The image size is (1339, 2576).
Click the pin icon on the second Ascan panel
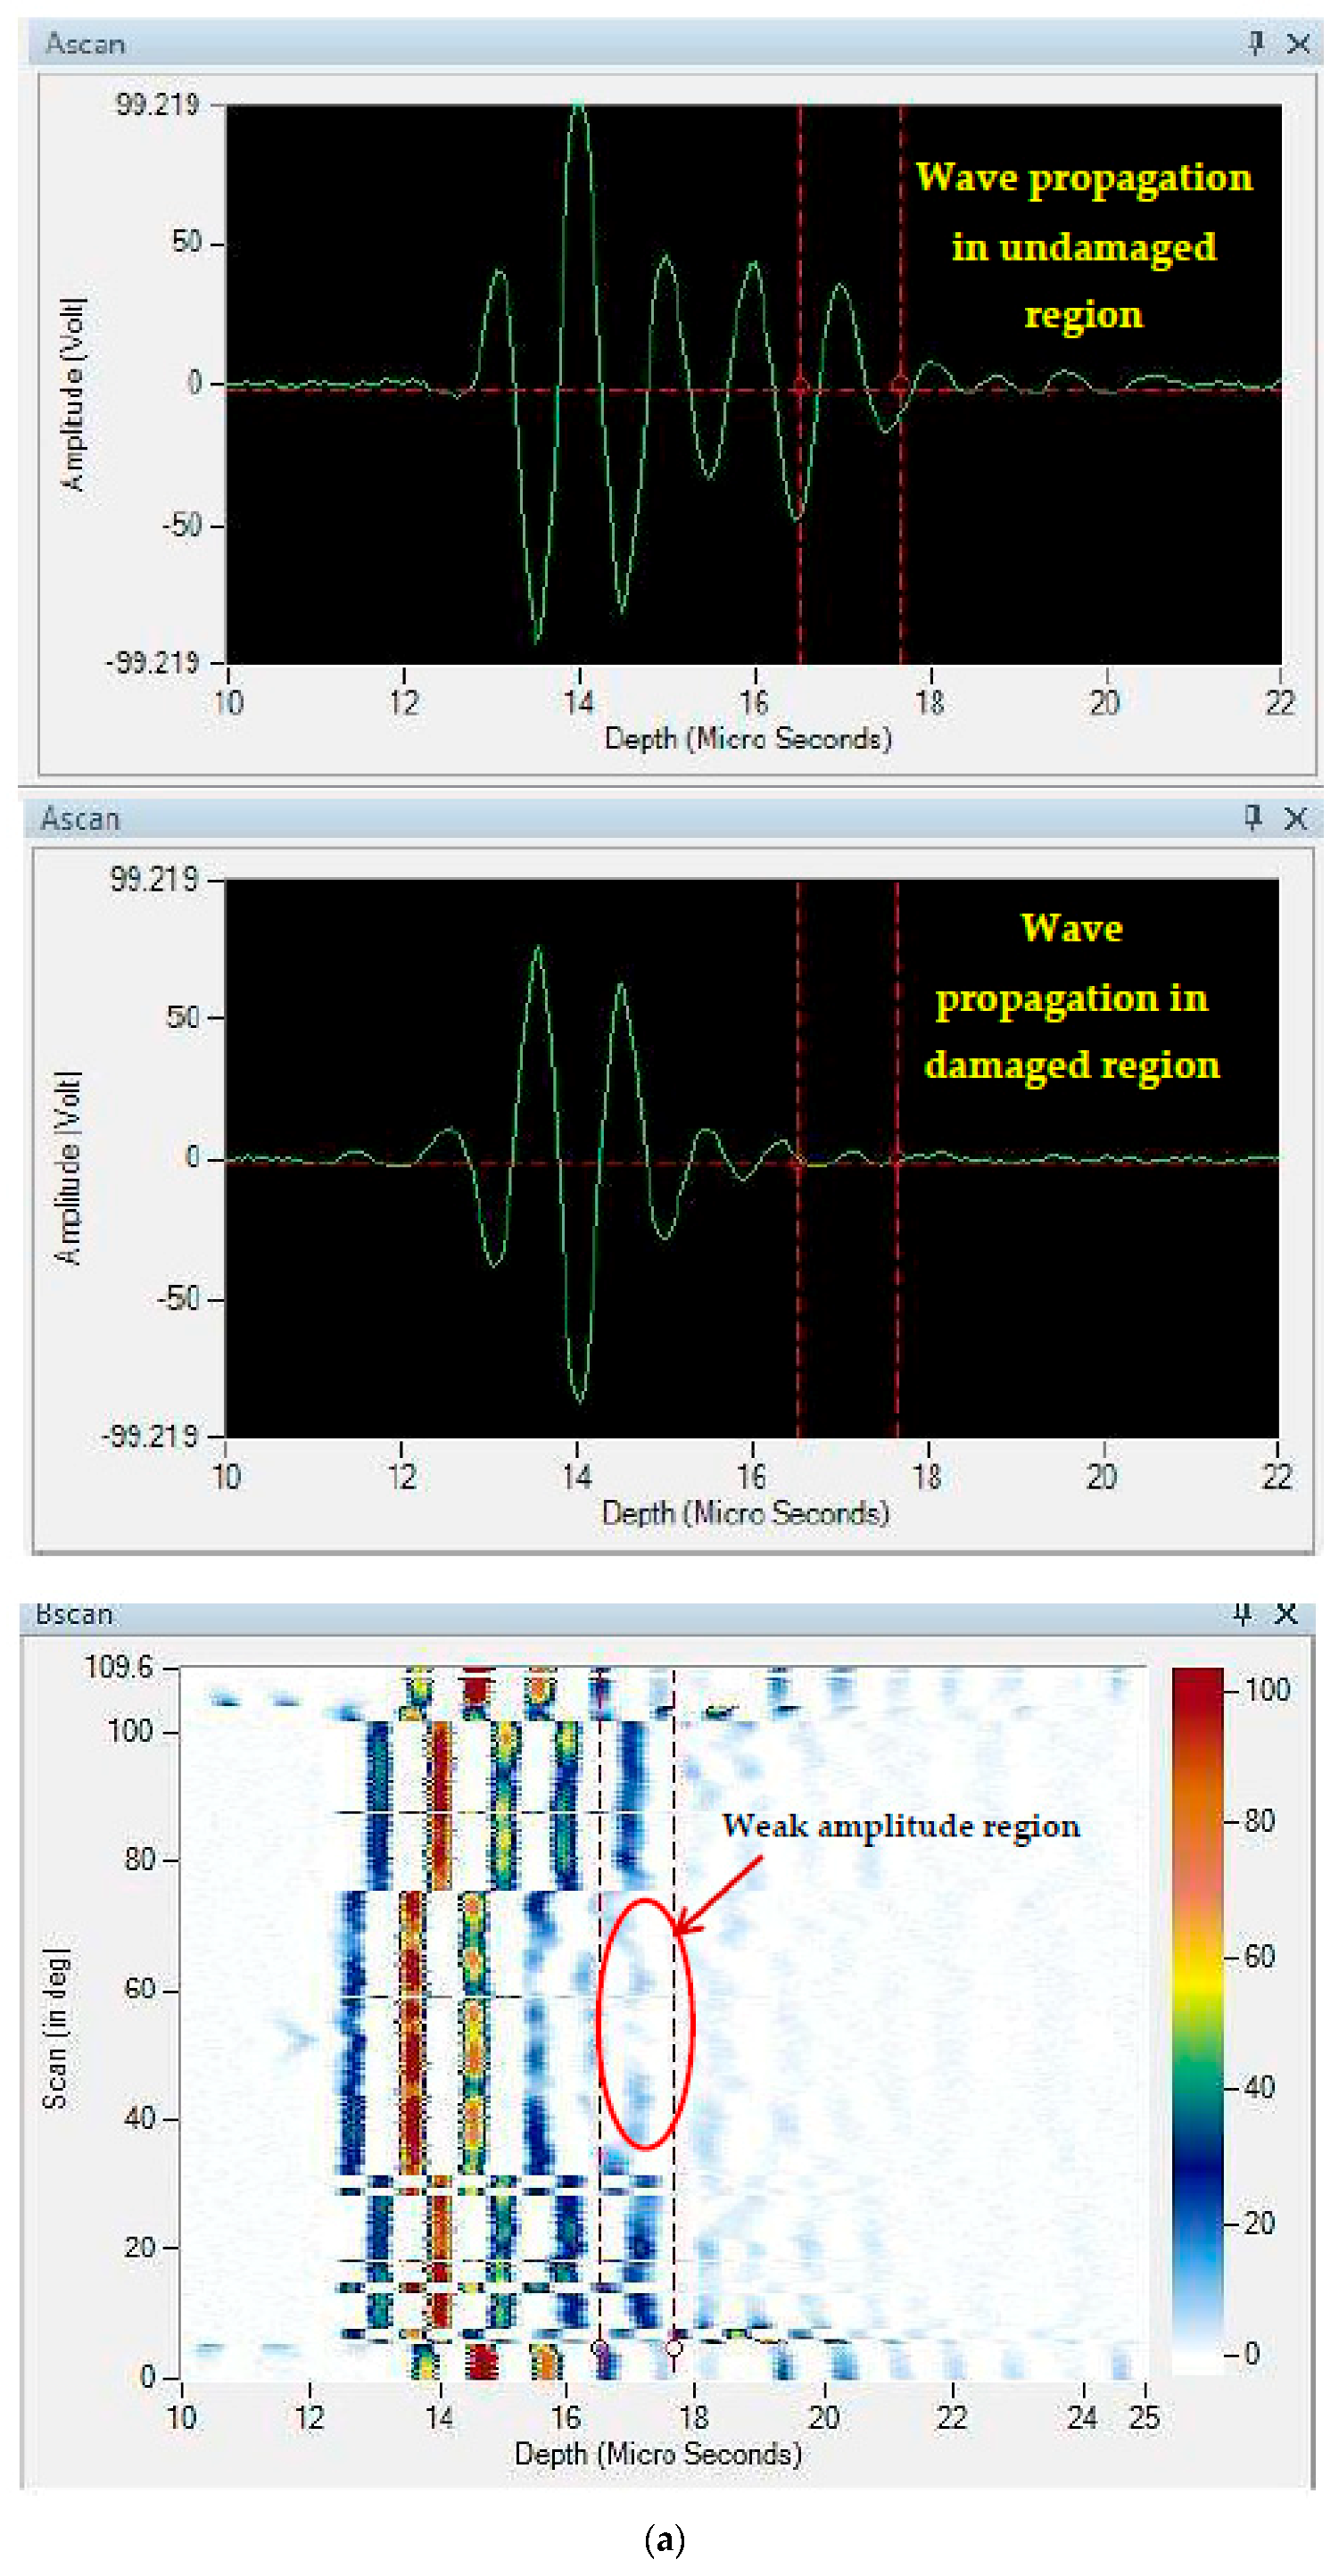(x=1253, y=818)
